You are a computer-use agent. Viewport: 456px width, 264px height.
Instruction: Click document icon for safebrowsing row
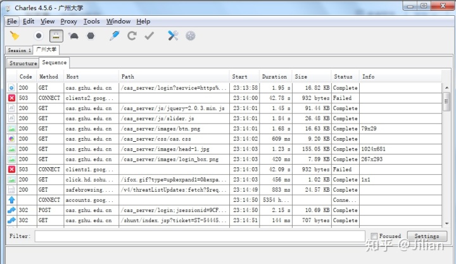(x=11, y=189)
